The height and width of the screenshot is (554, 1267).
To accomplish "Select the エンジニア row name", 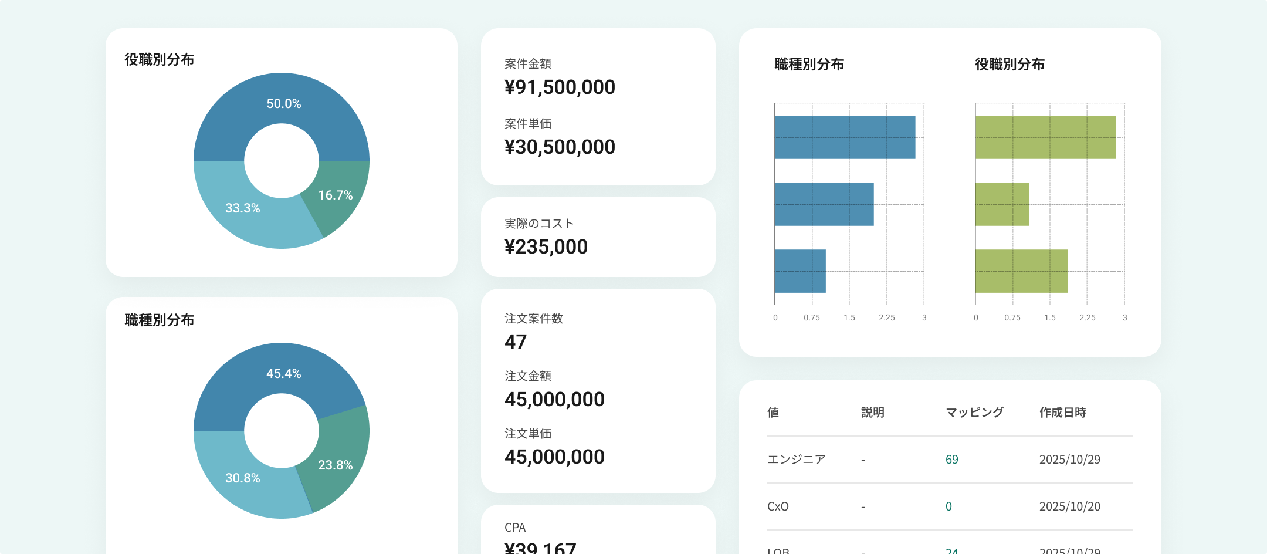I will [x=796, y=460].
